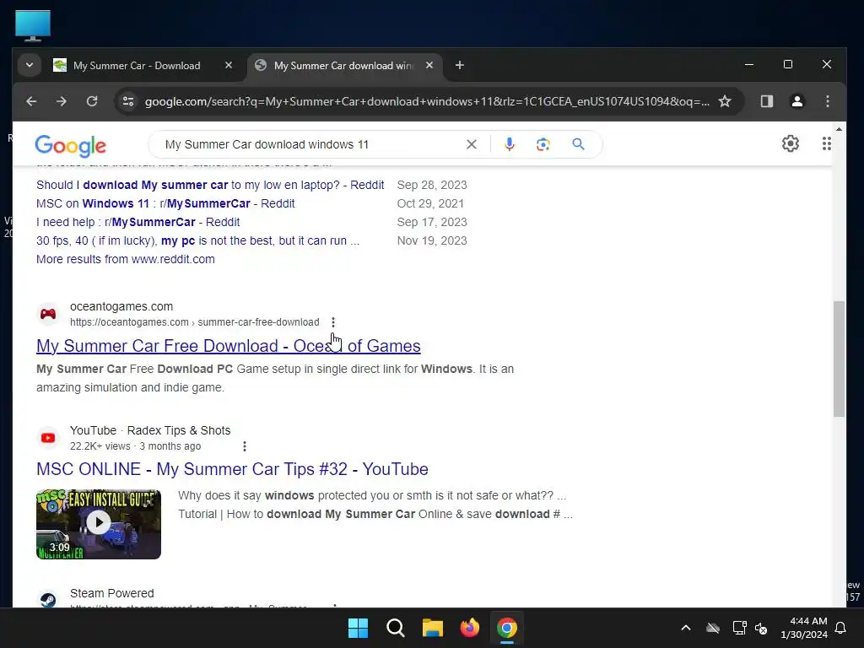The image size is (864, 648).
Task: Open the Windows Start menu
Action: [358, 628]
